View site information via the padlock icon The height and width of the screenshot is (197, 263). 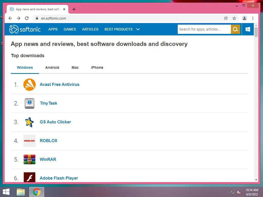(37, 18)
